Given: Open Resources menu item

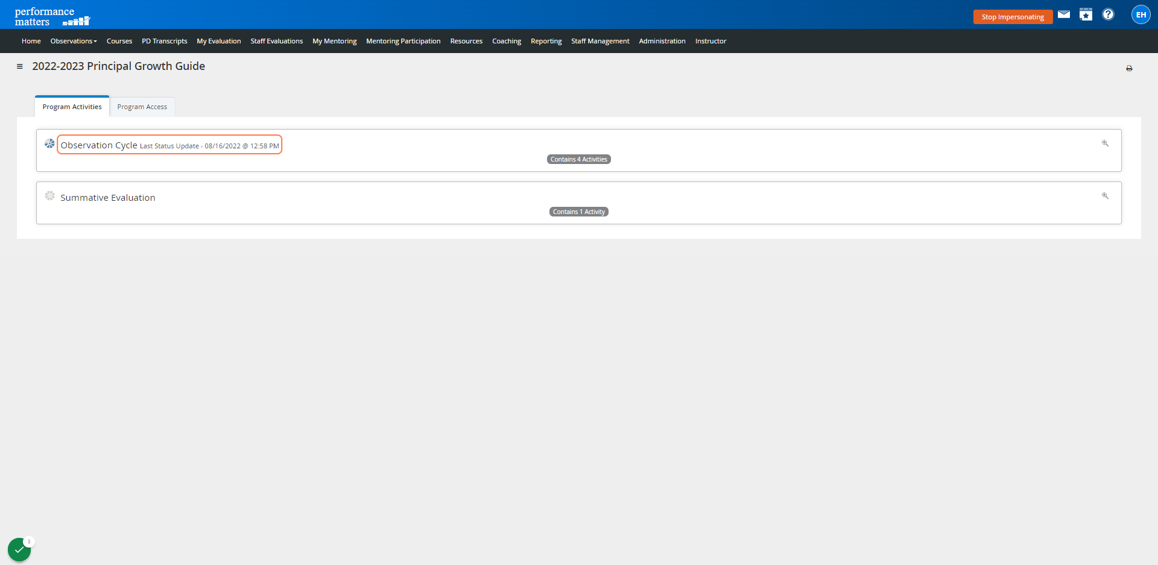Looking at the screenshot, I should point(466,41).
